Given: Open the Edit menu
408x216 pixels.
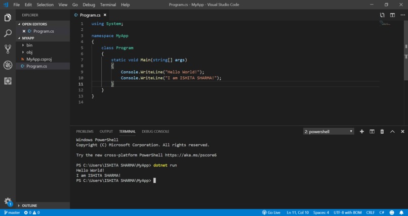Looking at the screenshot, I should tap(28, 5).
